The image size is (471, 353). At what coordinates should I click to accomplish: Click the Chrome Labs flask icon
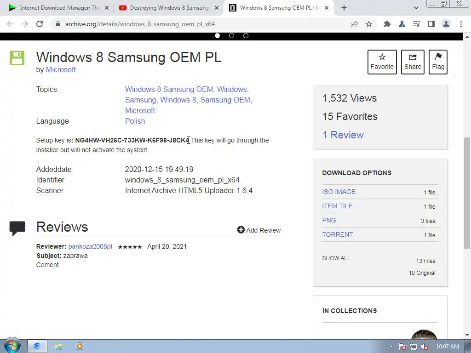(x=402, y=24)
